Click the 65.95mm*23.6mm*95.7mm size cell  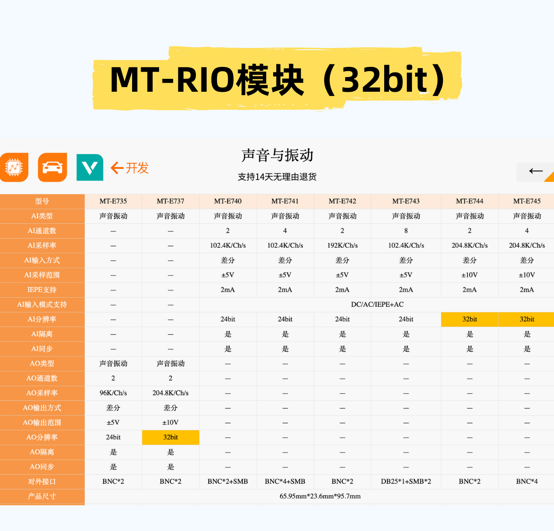click(x=320, y=497)
